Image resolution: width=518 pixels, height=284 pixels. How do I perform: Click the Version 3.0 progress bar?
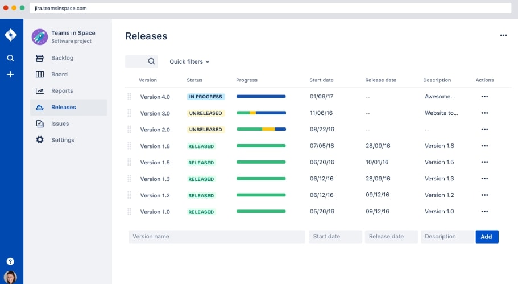pyautogui.click(x=261, y=113)
